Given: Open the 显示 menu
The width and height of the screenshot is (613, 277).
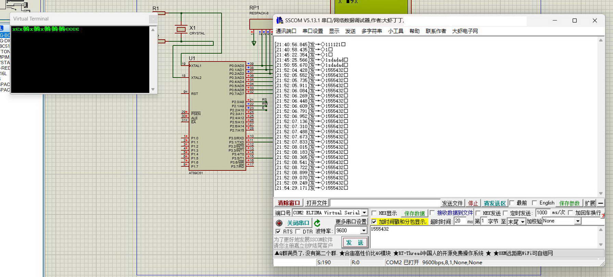Looking at the screenshot, I should click(x=334, y=31).
